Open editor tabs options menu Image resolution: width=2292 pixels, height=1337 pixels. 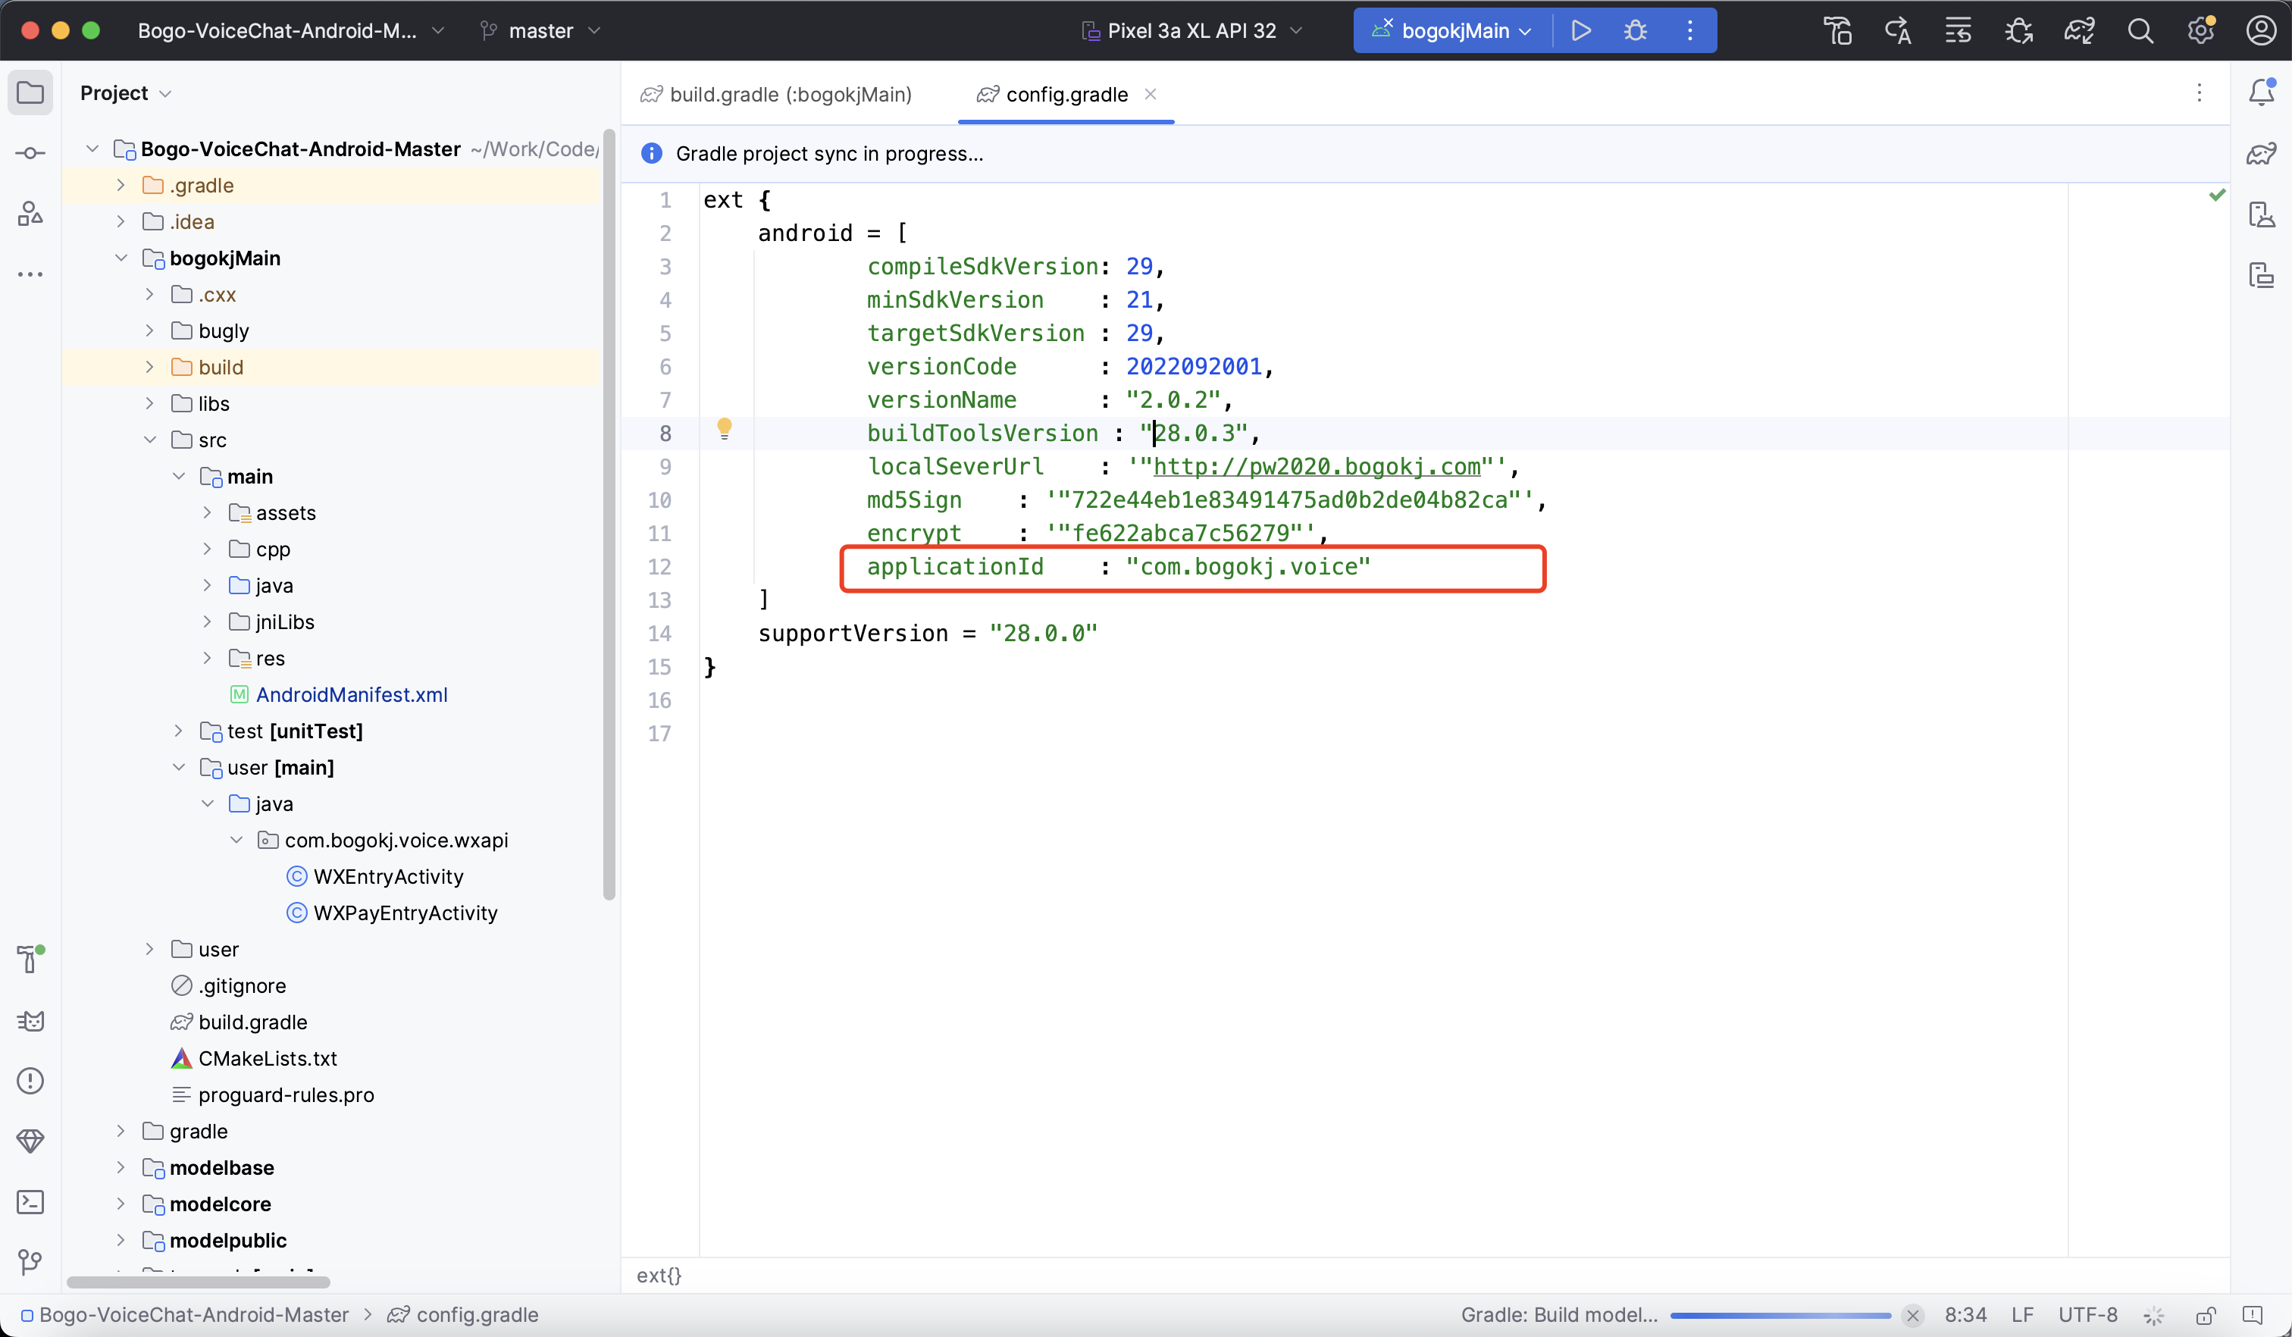click(2200, 92)
